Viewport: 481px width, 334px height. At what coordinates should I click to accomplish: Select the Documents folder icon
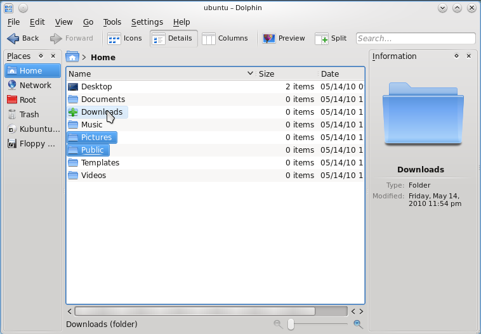click(73, 100)
